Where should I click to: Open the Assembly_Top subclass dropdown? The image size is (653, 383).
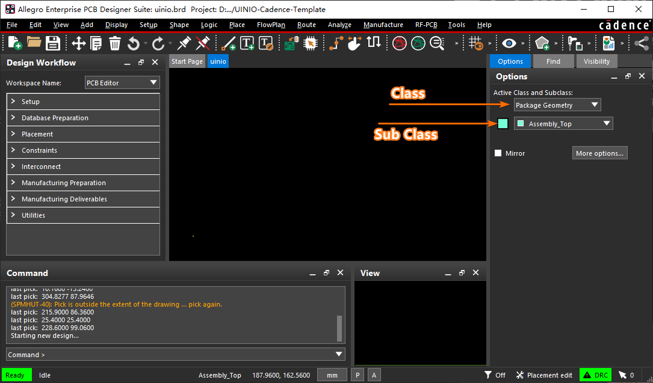[563, 124]
